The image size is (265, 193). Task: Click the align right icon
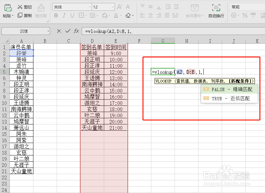[x=159, y=15]
